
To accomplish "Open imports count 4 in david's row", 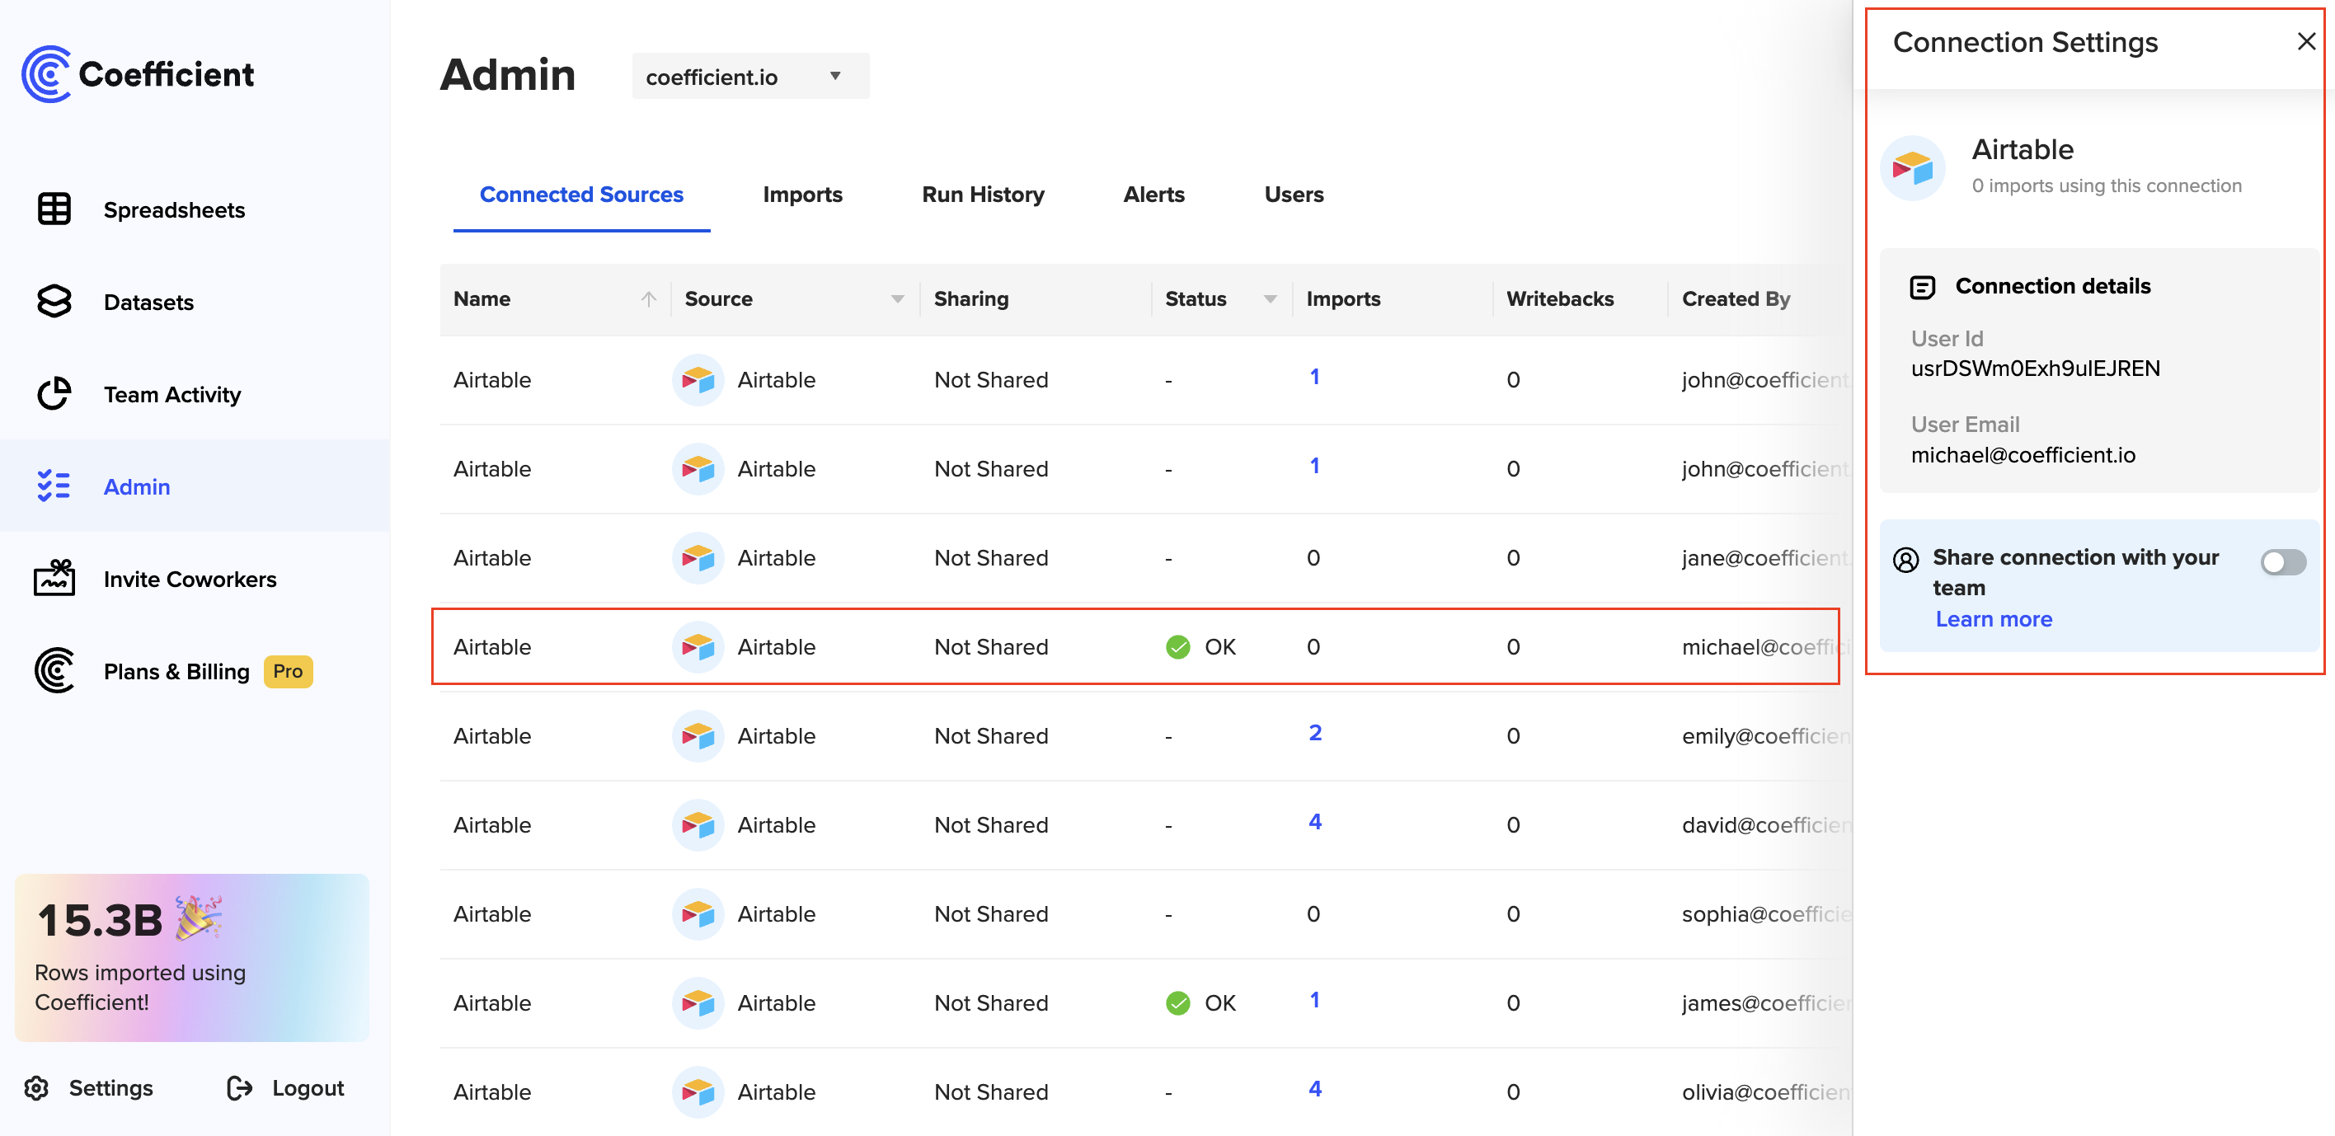I will 1314,821.
